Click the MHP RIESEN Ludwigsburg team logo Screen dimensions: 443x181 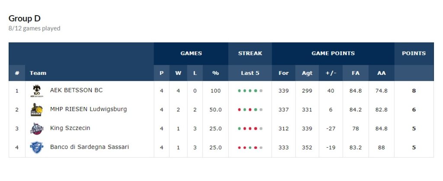37,110
